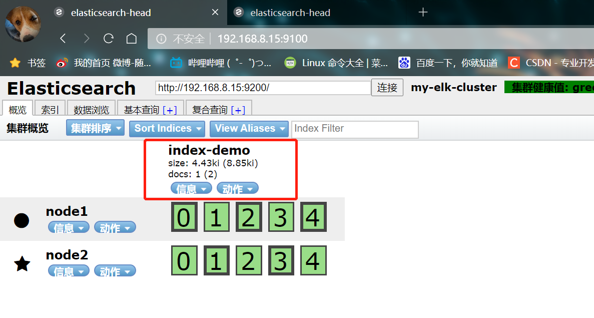Click the my-elk-cluster cluster name
This screenshot has width=594, height=318.
pos(454,88)
